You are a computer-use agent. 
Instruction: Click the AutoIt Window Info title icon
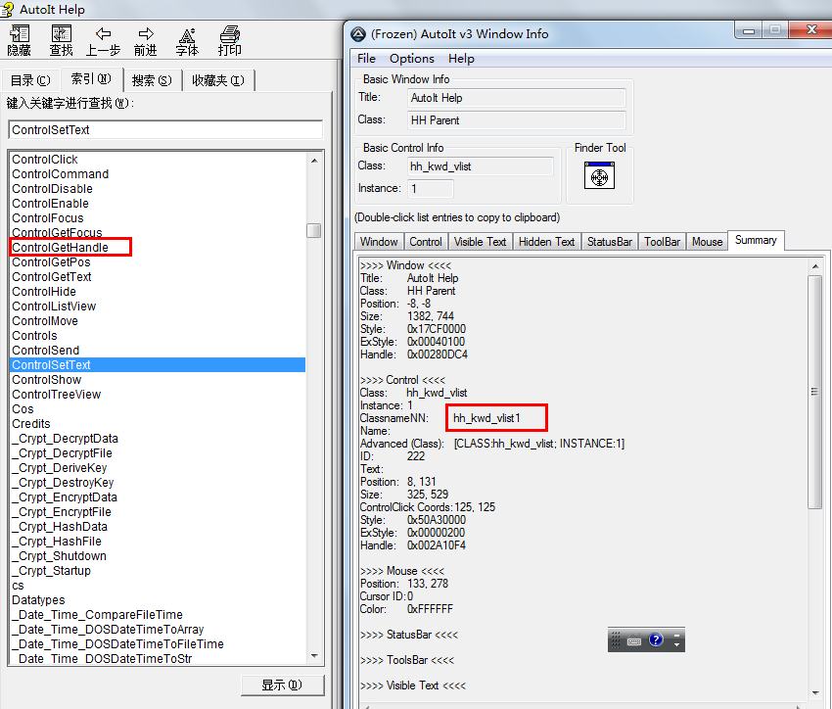358,34
